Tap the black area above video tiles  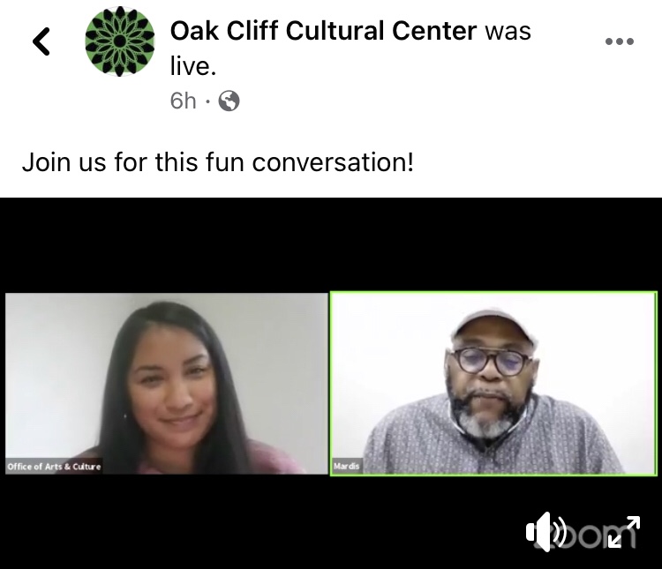331,245
